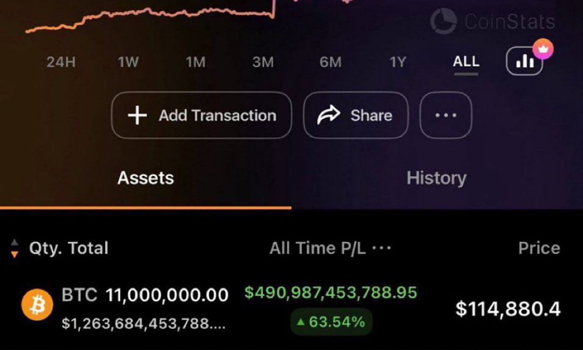This screenshot has height=350, width=583.
Task: Select the 1M chart range
Action: (196, 62)
